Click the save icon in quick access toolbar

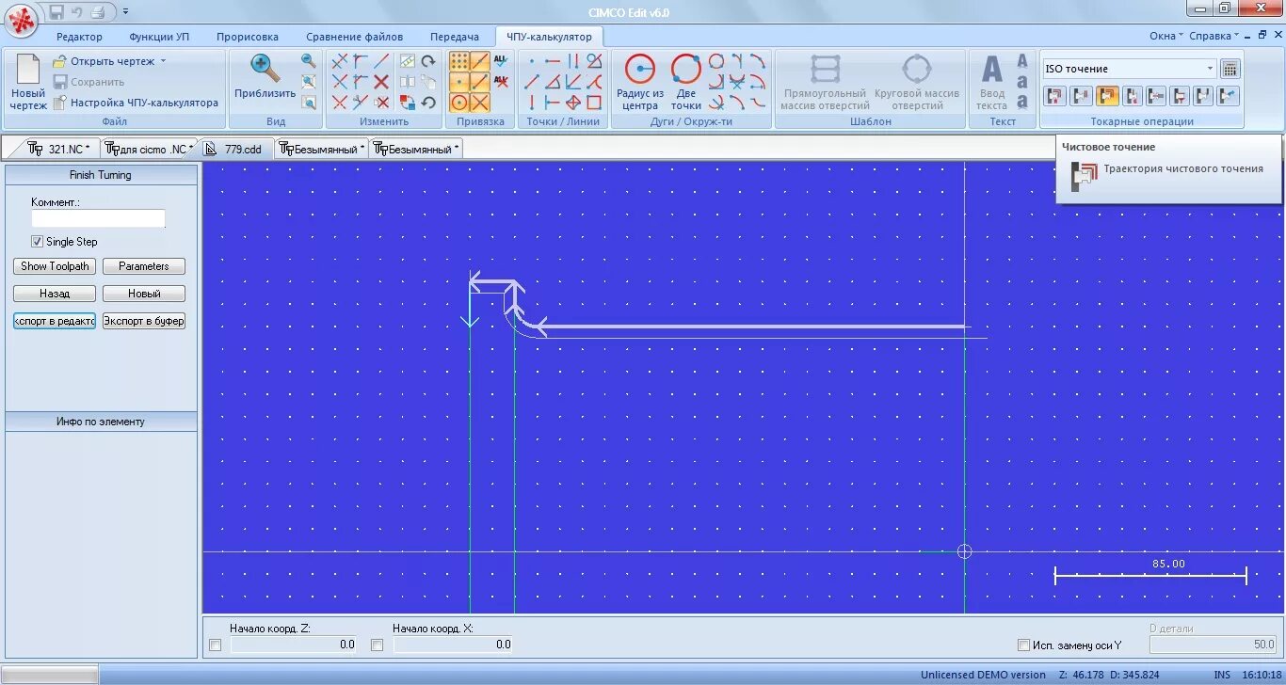coord(56,11)
